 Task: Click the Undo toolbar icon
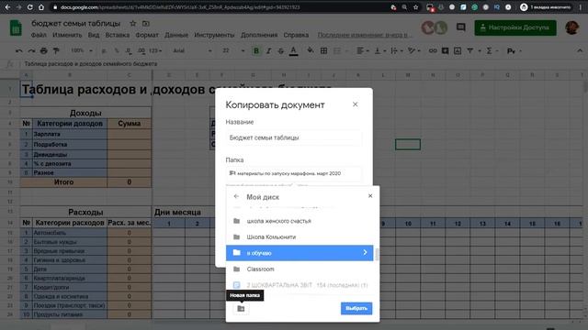[x=18, y=50]
